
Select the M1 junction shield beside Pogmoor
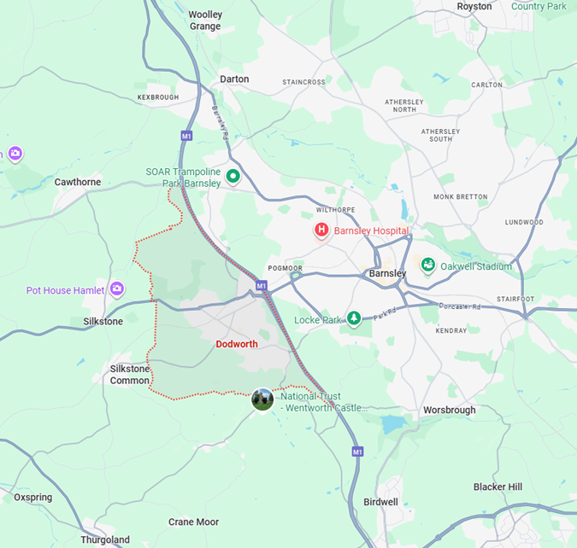[x=262, y=286]
